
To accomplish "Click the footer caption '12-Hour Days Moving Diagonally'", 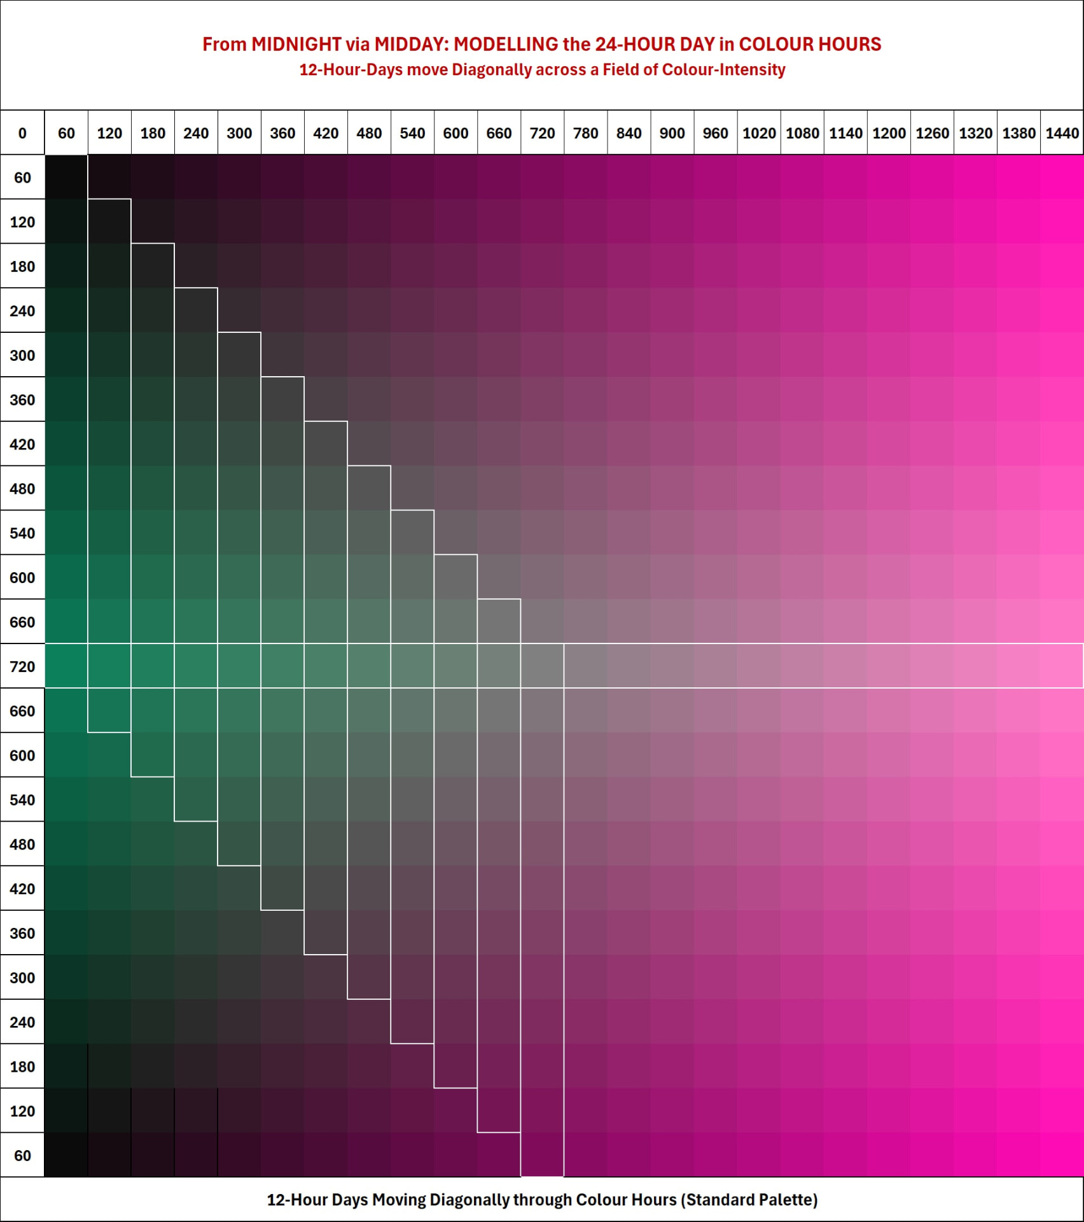I will click(x=542, y=1200).
